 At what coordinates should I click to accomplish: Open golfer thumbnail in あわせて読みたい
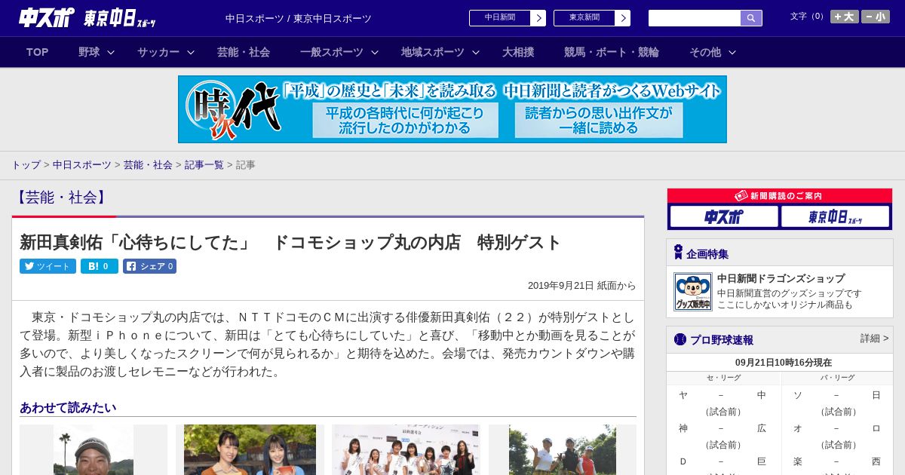point(94,449)
